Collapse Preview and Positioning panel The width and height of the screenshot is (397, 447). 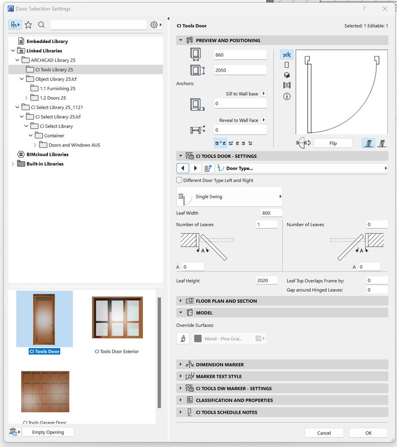(181, 40)
